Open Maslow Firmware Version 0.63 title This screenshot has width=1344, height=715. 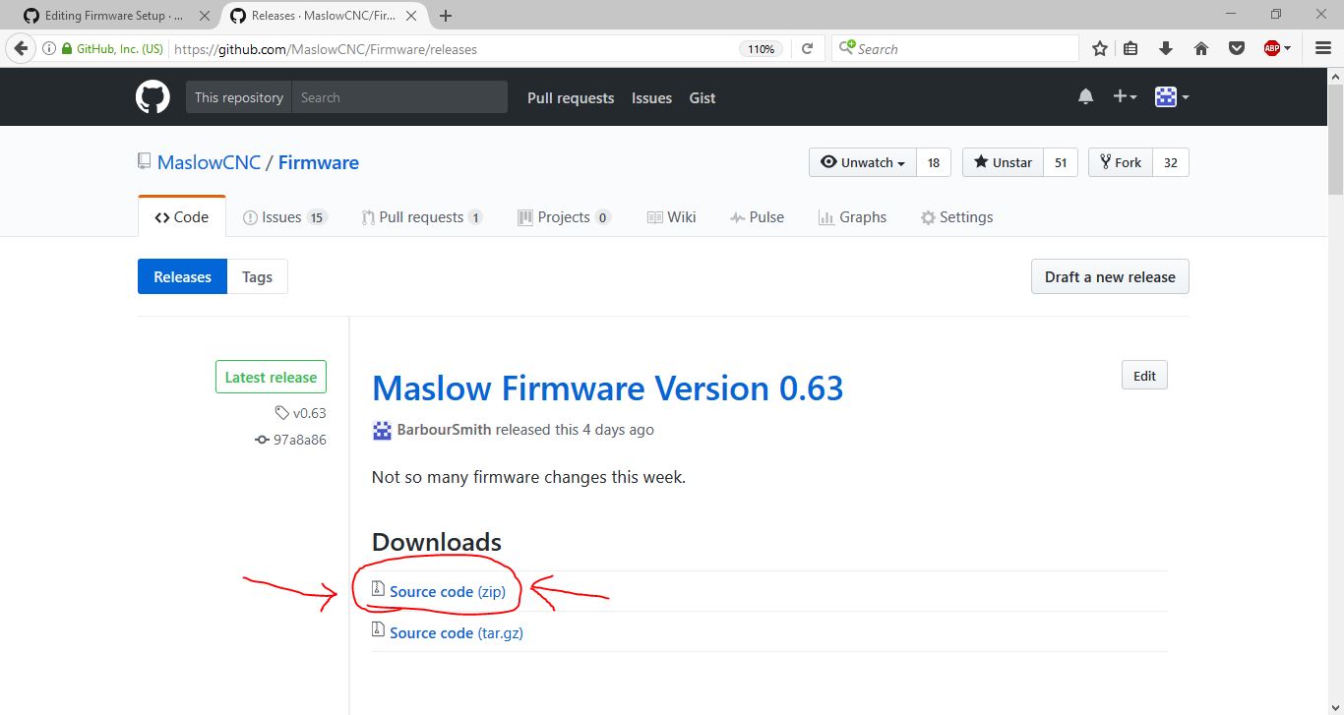pyautogui.click(x=608, y=388)
